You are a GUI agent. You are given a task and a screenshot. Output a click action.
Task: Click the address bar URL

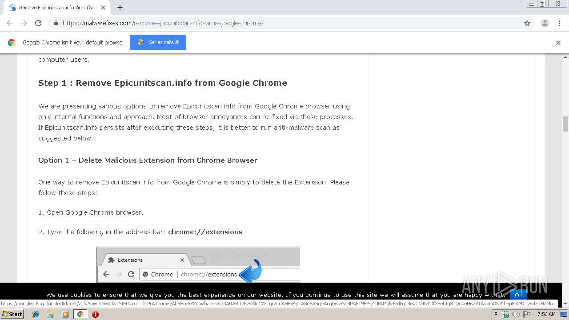pyautogui.click(x=163, y=23)
